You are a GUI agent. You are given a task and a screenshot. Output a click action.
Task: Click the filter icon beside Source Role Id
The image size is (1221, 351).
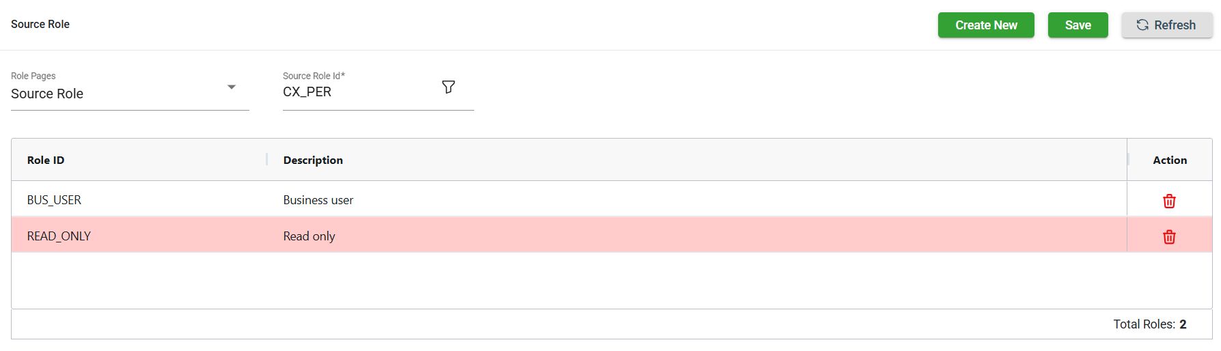[x=448, y=87]
